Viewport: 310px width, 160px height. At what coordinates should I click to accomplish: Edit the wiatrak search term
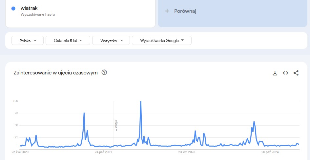coord(29,8)
